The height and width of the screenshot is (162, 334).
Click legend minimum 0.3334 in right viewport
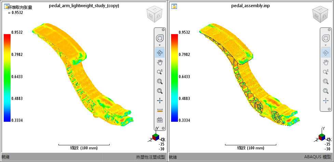click(x=184, y=120)
